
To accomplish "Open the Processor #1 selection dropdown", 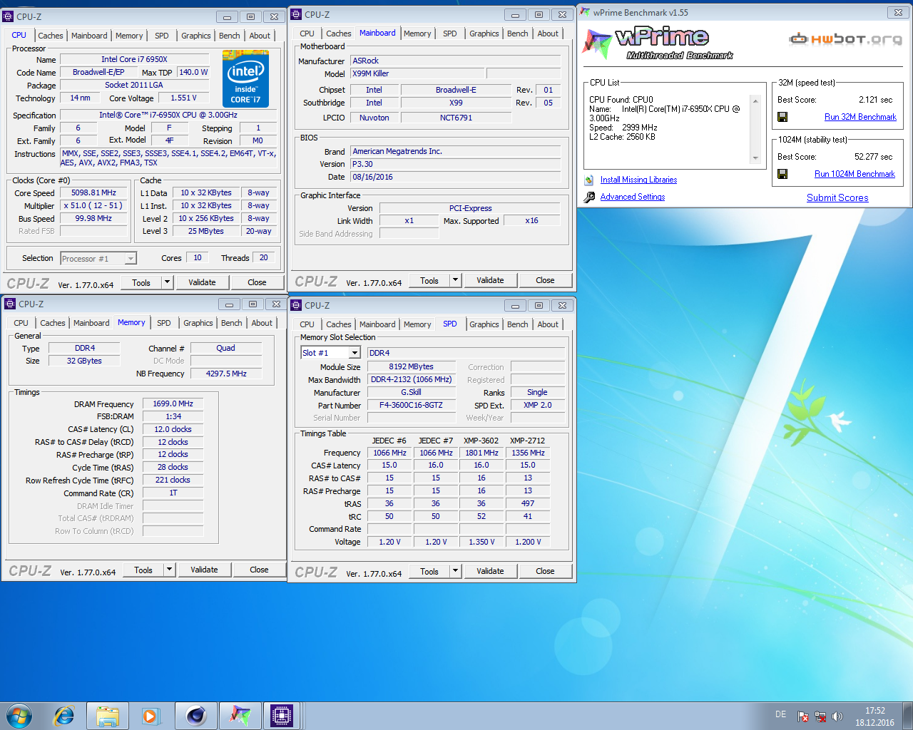I will (131, 259).
